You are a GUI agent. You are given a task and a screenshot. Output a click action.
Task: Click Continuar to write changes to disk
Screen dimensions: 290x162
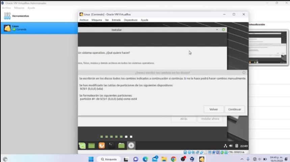(x=235, y=109)
